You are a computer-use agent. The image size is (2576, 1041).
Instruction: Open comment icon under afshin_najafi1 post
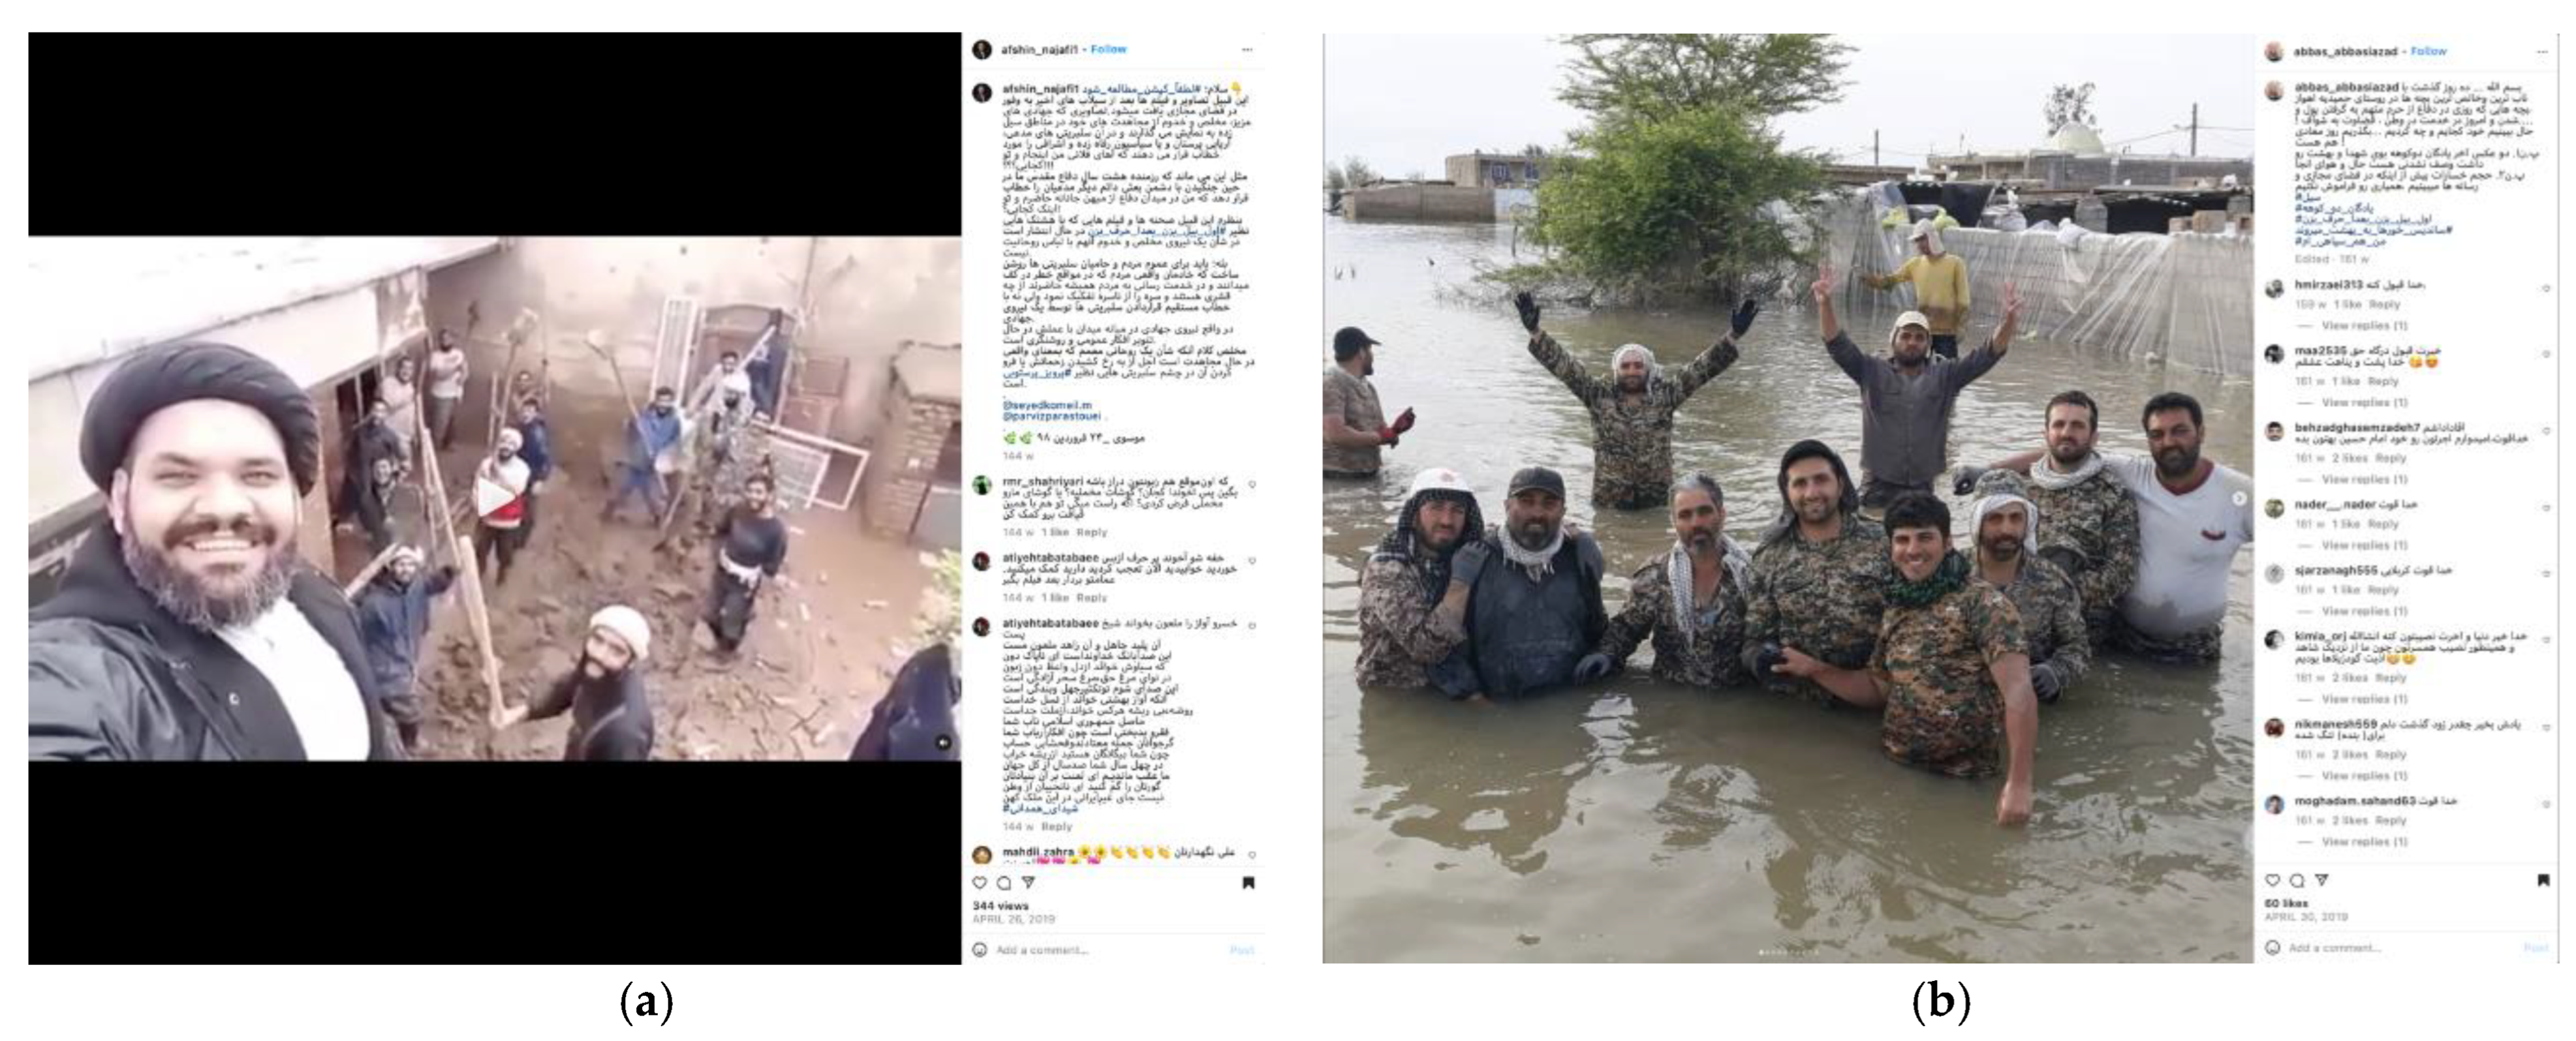pyautogui.click(x=1003, y=883)
